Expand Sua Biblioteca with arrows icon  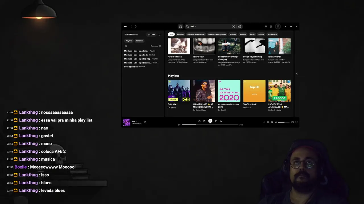[x=160, y=35]
